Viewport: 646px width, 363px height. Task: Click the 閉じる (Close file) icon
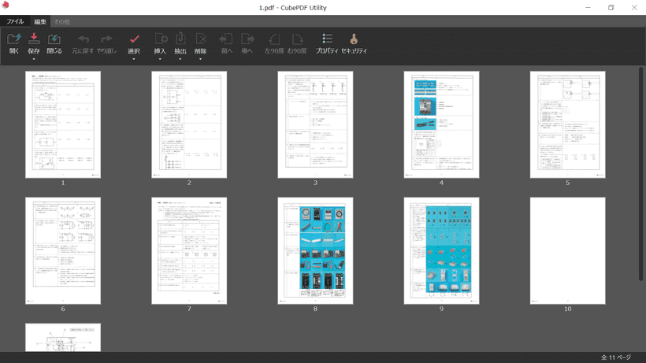pyautogui.click(x=54, y=39)
